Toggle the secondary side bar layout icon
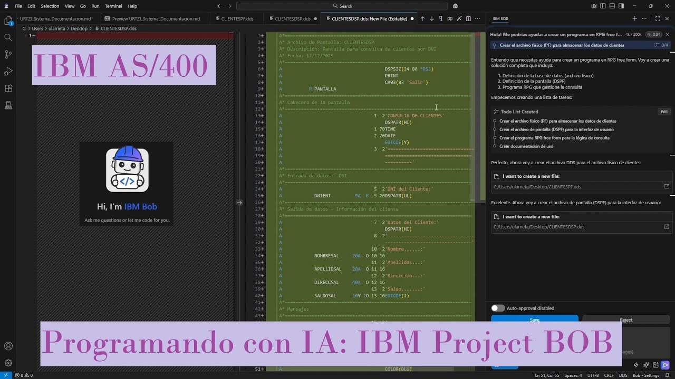 pos(621,6)
